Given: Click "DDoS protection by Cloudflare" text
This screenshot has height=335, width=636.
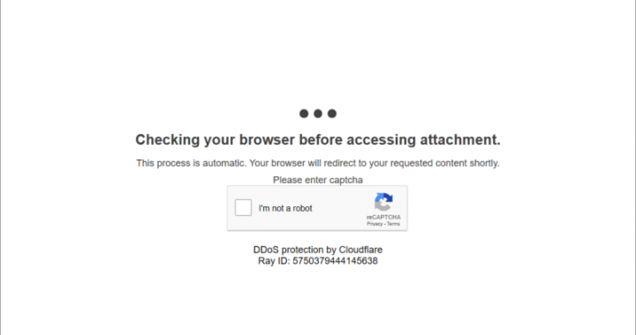Looking at the screenshot, I should click(x=318, y=249).
